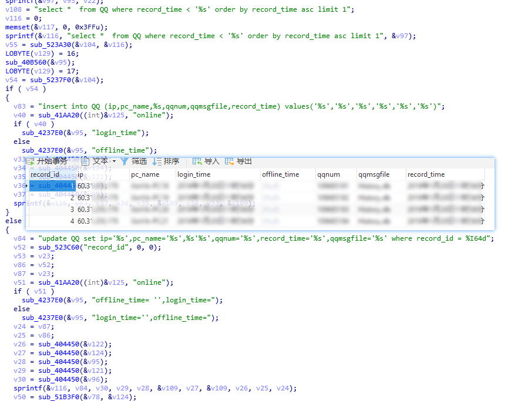Select the record_id column header
The image size is (518, 401).
click(x=45, y=174)
